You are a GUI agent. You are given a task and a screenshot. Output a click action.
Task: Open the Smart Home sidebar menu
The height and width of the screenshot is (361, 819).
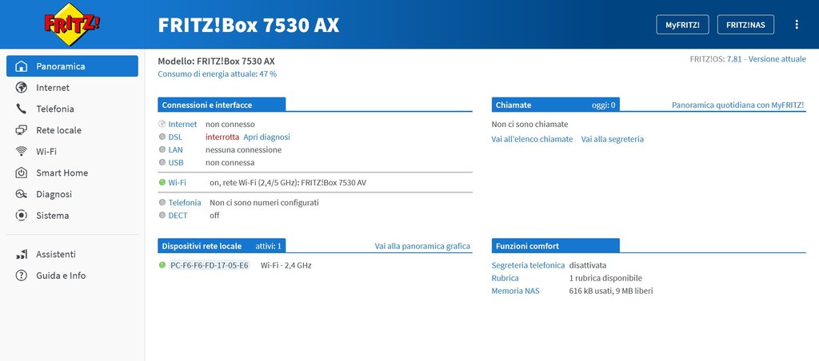click(x=72, y=173)
